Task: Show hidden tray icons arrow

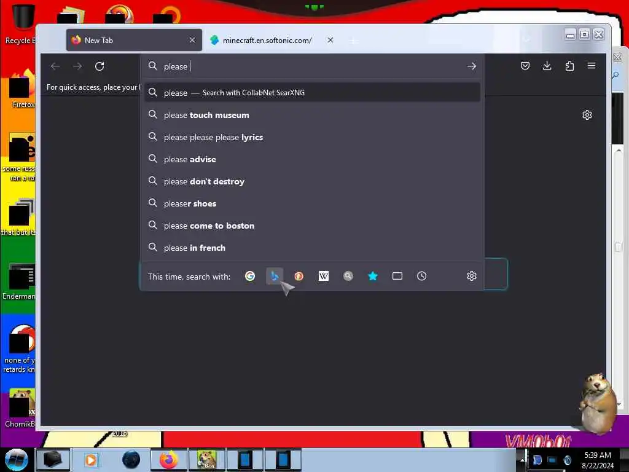Action: click(x=522, y=460)
